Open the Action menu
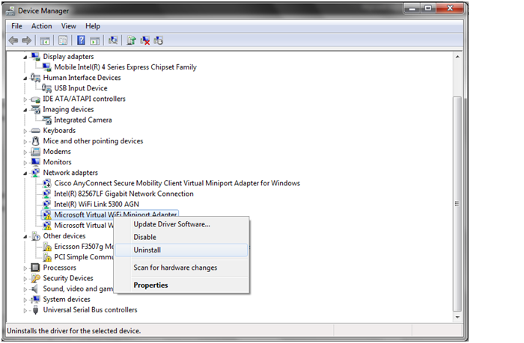 (x=41, y=26)
